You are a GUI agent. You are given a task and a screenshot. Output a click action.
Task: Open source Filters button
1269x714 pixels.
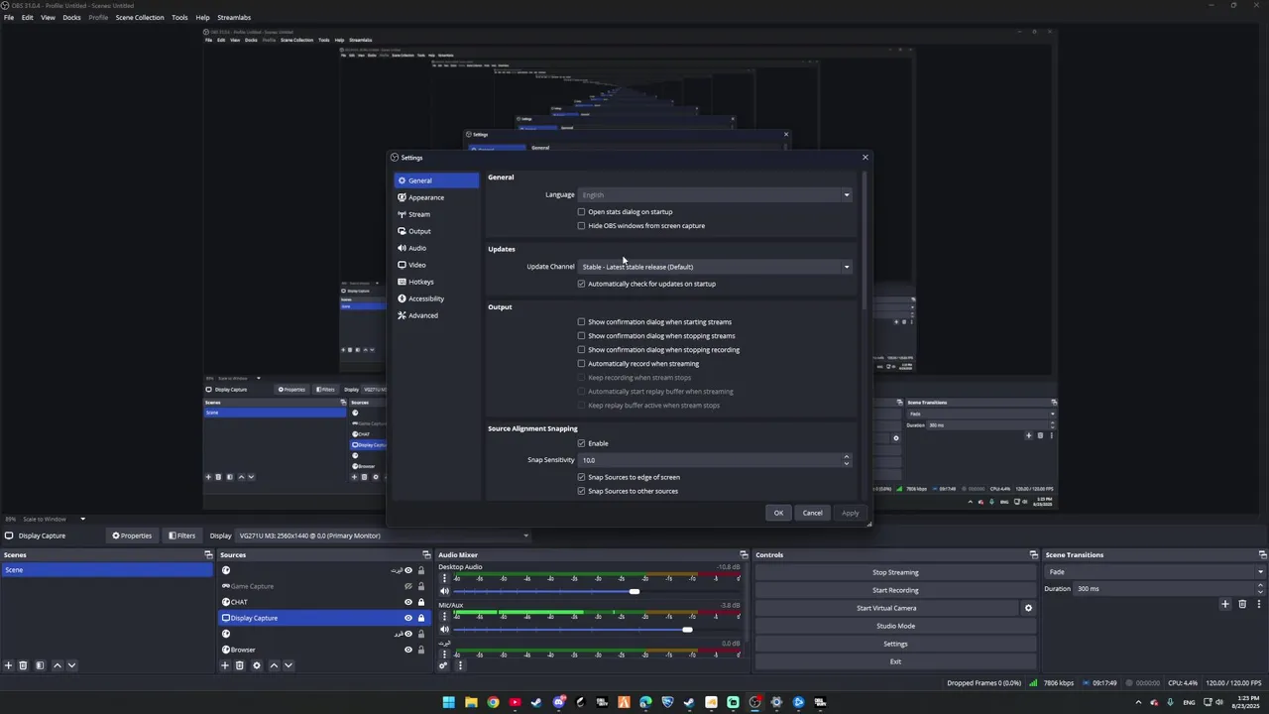pyautogui.click(x=180, y=535)
